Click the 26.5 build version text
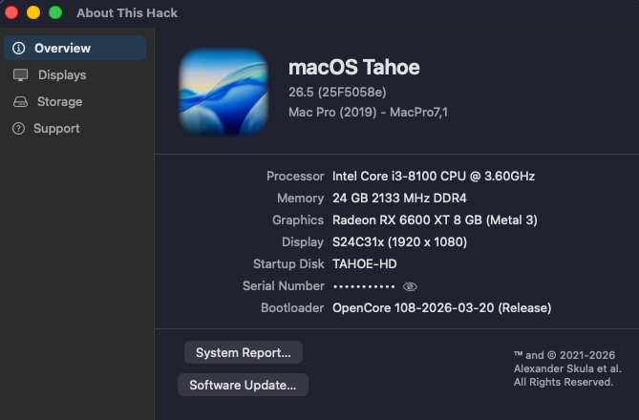Viewport: 639px width, 420px height. [x=337, y=92]
